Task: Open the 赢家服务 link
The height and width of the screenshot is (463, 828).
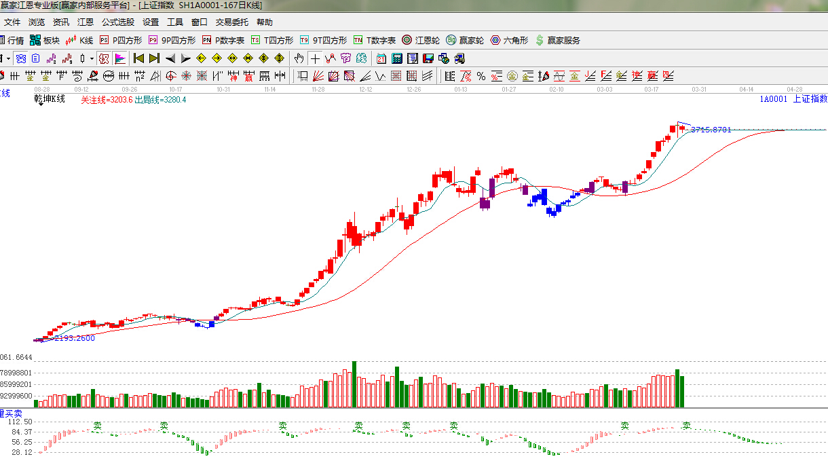Action: tap(558, 40)
